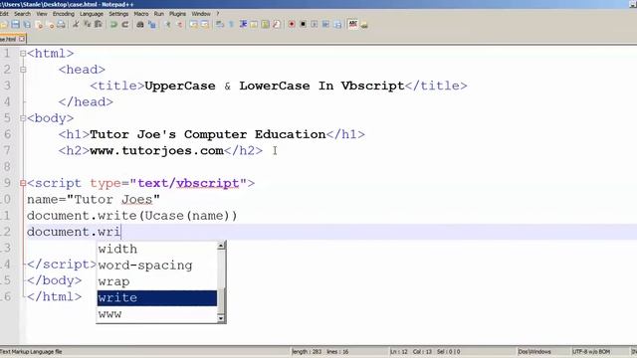The width and height of the screenshot is (637, 358).
Task: Click the Close document toolbar icon
Action: (x=39, y=24)
